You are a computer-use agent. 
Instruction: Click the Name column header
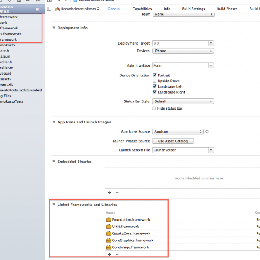(x=110, y=213)
